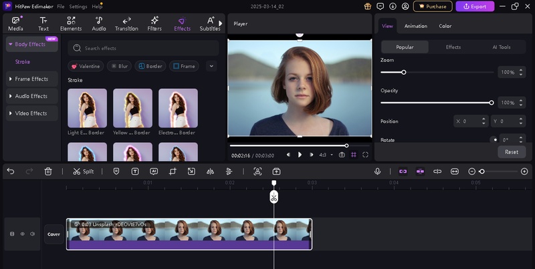The image size is (535, 269).
Task: Take a snapshot with the camera icon
Action: [342, 155]
